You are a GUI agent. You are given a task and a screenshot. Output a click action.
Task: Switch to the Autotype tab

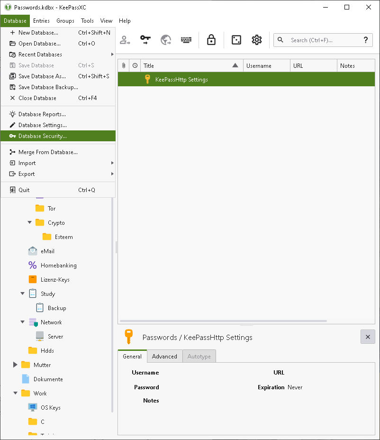coord(199,357)
